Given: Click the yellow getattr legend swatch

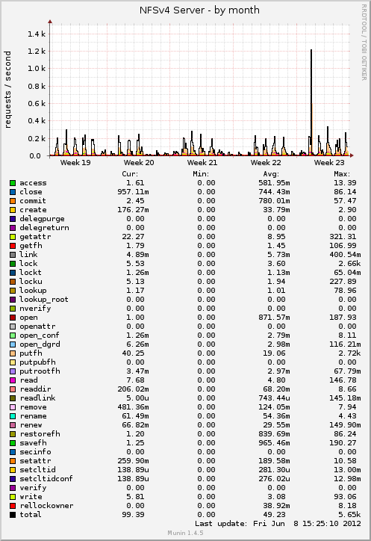Looking at the screenshot, I should 13,237.
